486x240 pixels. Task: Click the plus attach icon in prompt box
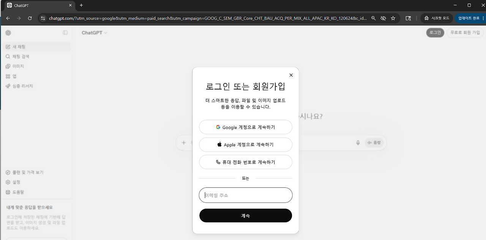click(x=184, y=143)
